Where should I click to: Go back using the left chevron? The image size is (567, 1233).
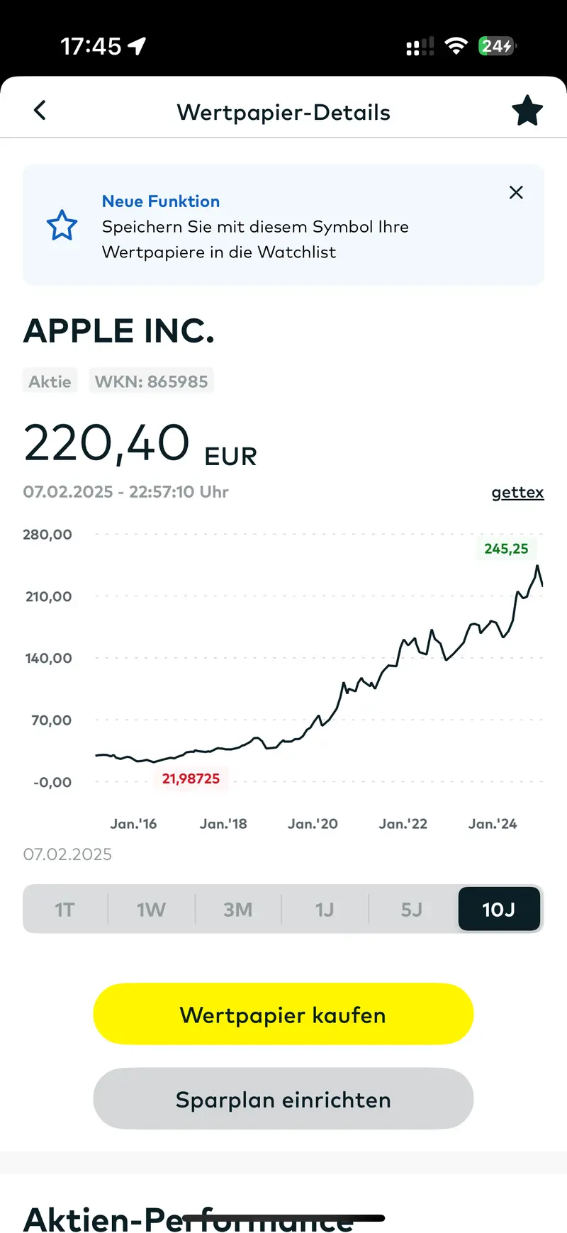[x=40, y=111]
